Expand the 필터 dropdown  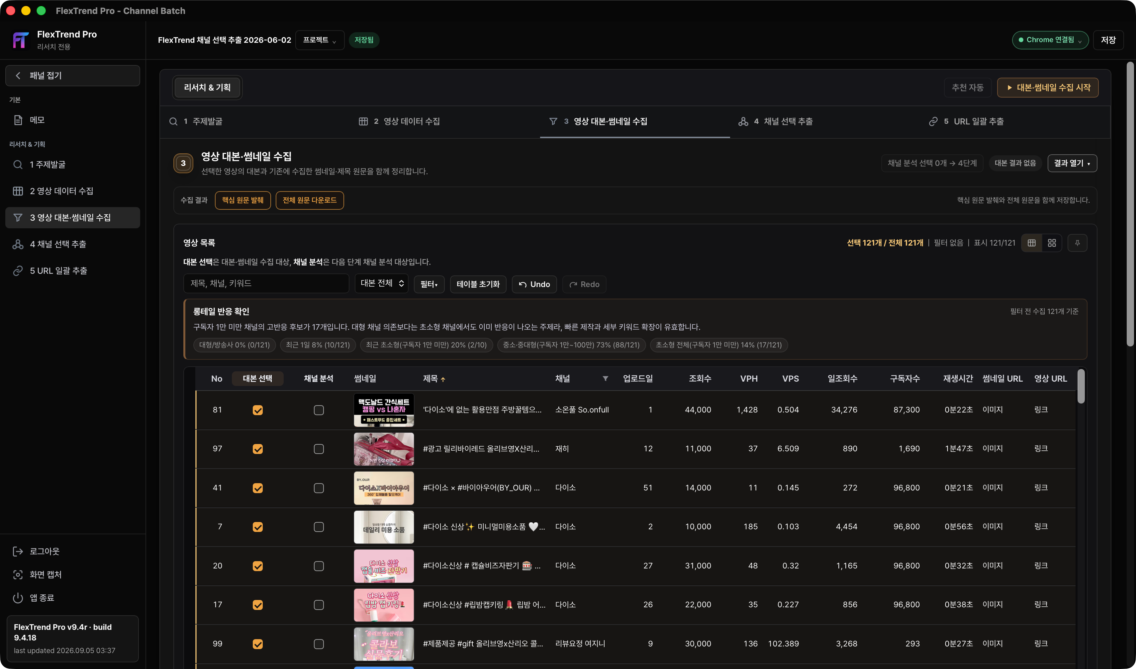click(x=429, y=284)
